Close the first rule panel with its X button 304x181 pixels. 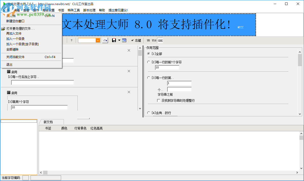click(x=129, y=50)
